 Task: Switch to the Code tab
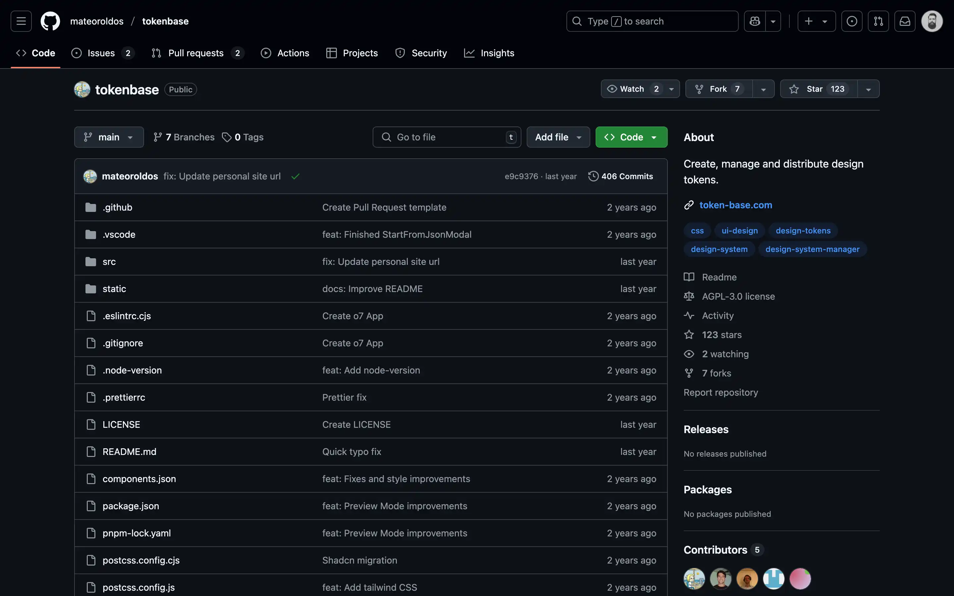click(35, 53)
